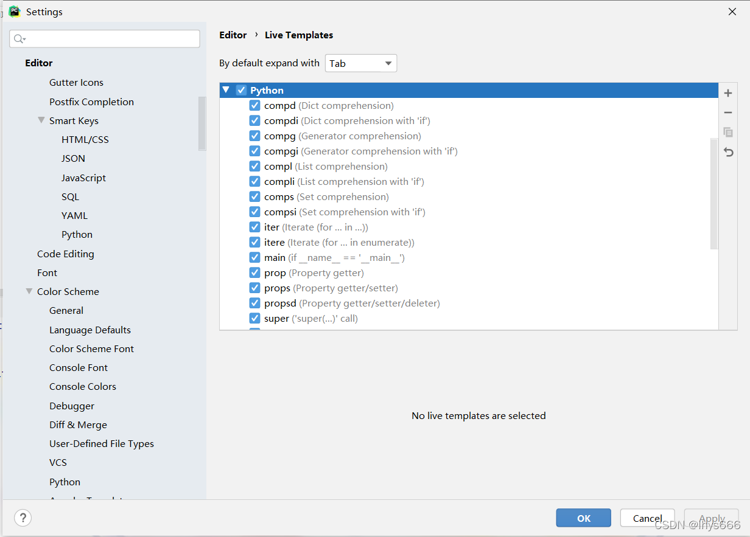Focus the settings search field

(105, 39)
